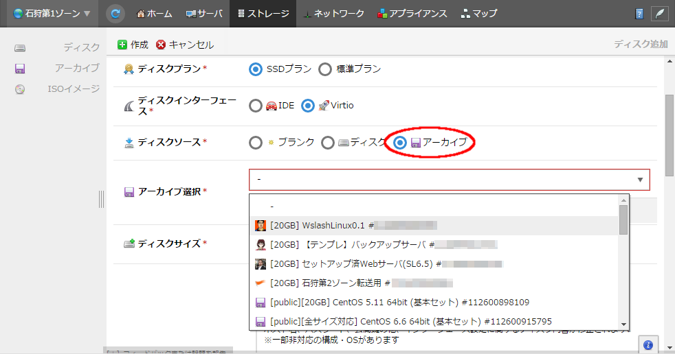
Task: Choose ブランク as the disk source
Action: click(x=256, y=143)
